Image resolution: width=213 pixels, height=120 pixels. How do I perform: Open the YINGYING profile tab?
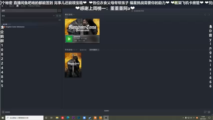coord(34,6)
